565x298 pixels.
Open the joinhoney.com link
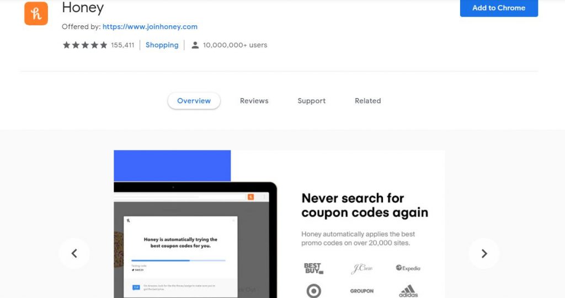[150, 26]
